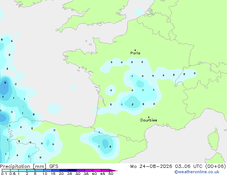Pick the 5–10 mm legend swatch

(39, 170)
